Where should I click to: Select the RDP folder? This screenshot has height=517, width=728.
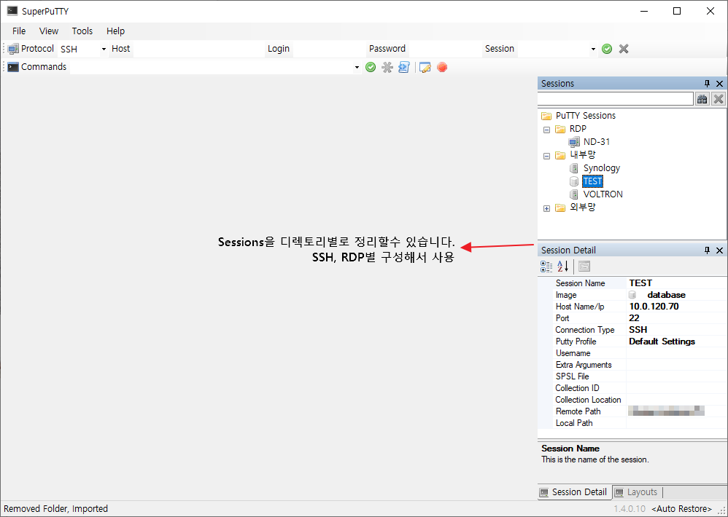(578, 129)
